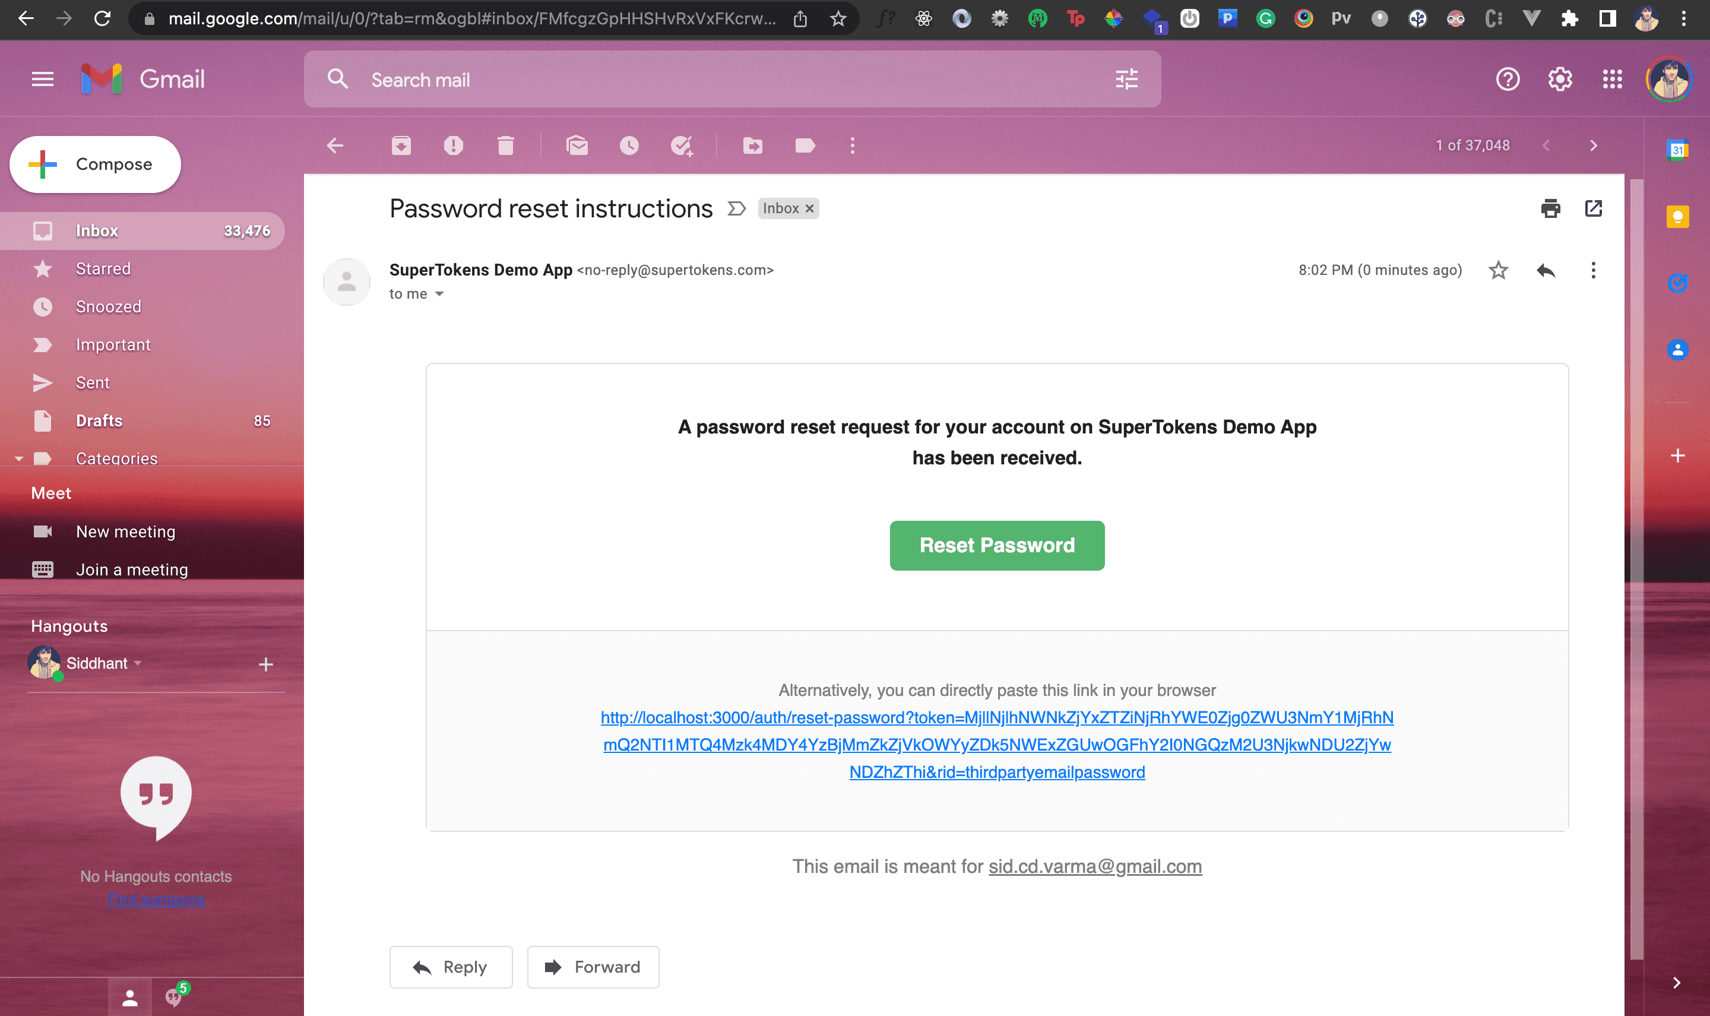Expand the 'to me' recipient details arrow
1710x1016 pixels.
tap(439, 294)
